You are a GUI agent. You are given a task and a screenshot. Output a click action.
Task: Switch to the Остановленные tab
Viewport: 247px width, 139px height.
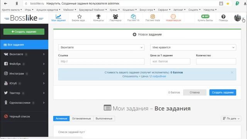coord(81,119)
